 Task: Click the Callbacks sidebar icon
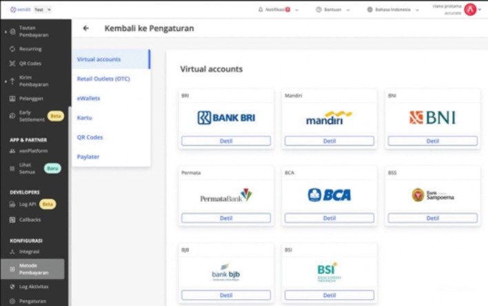pyautogui.click(x=12, y=220)
